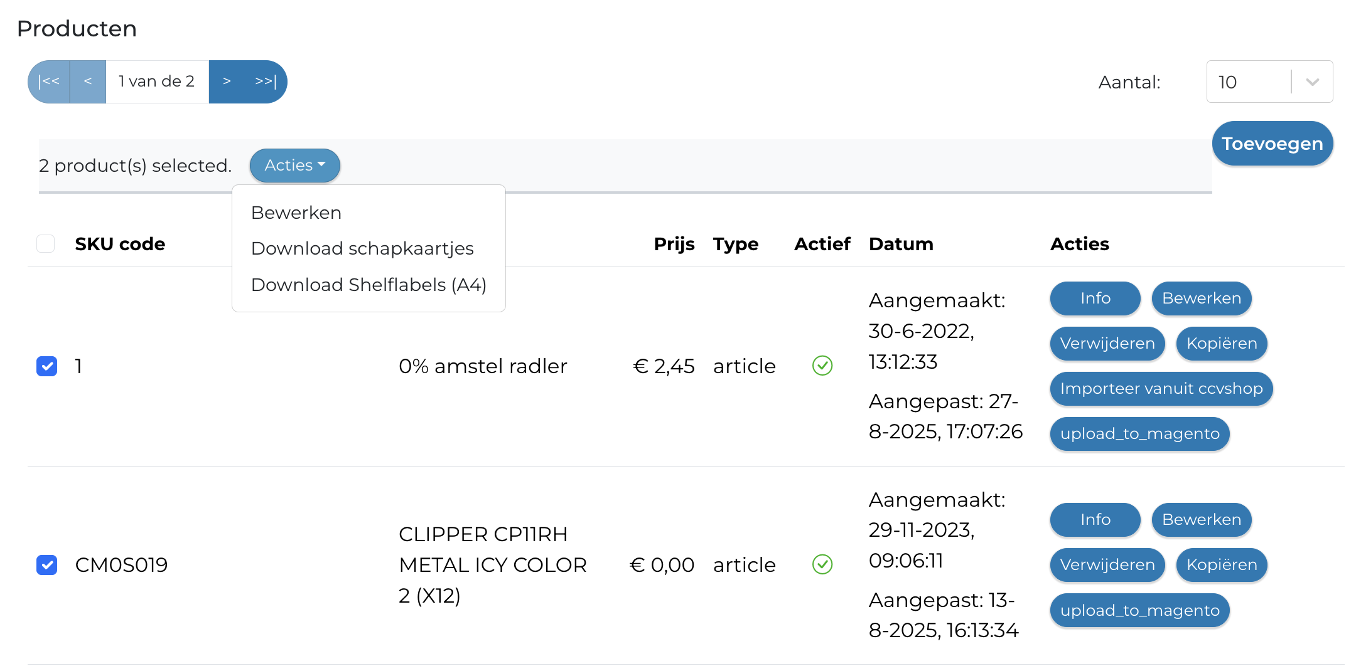Click active status icon for 0% amstel radler

[x=822, y=366]
